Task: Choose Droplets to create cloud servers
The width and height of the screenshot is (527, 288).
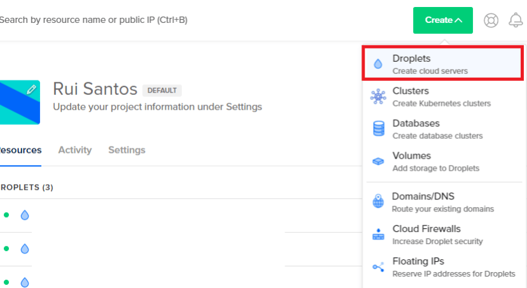Action: click(x=430, y=64)
